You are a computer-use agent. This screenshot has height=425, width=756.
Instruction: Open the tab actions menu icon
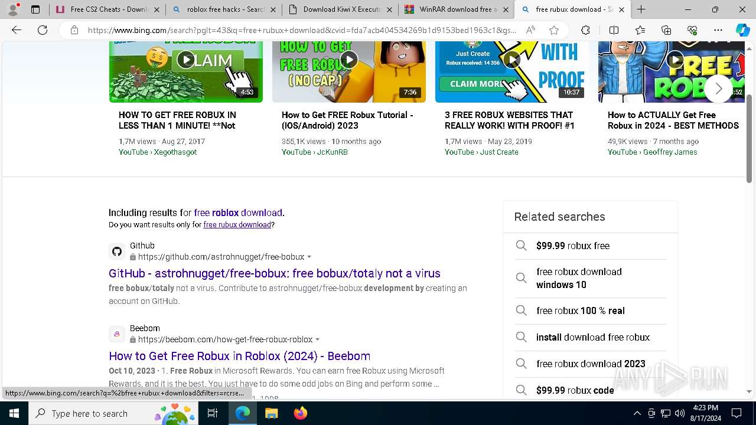tap(35, 9)
